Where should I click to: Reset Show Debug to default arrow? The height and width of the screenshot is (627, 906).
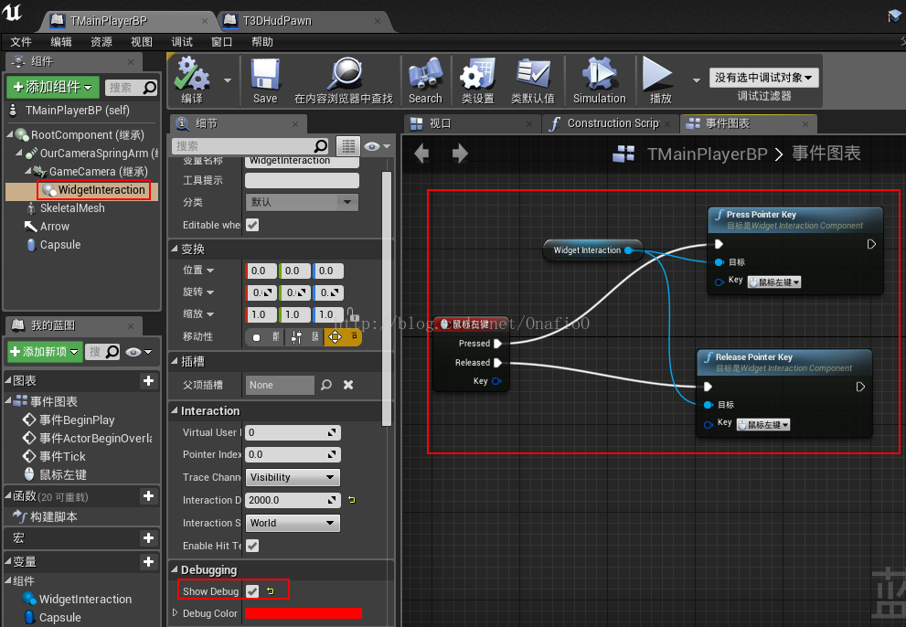tap(271, 590)
